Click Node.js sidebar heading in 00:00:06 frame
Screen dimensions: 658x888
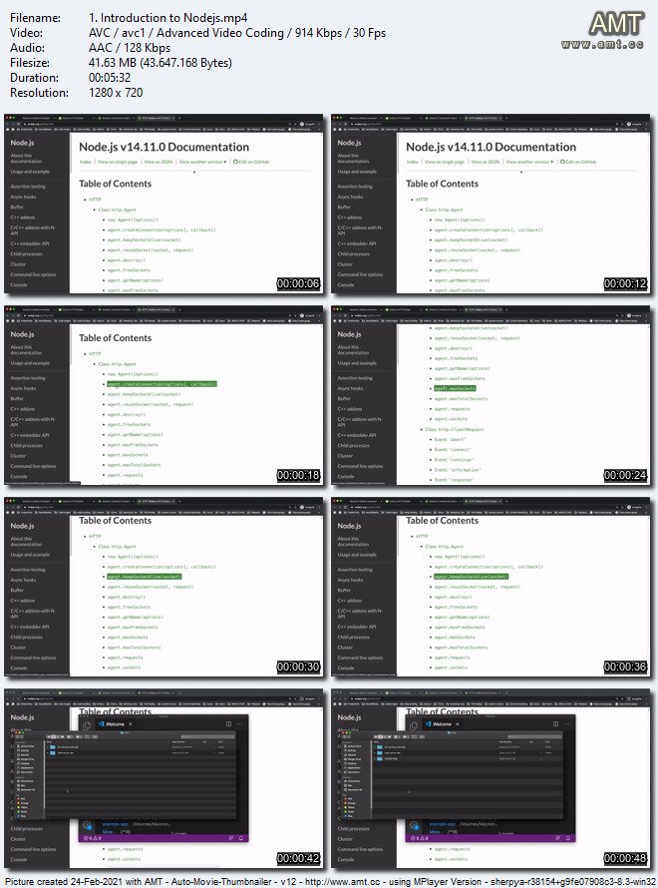point(23,144)
